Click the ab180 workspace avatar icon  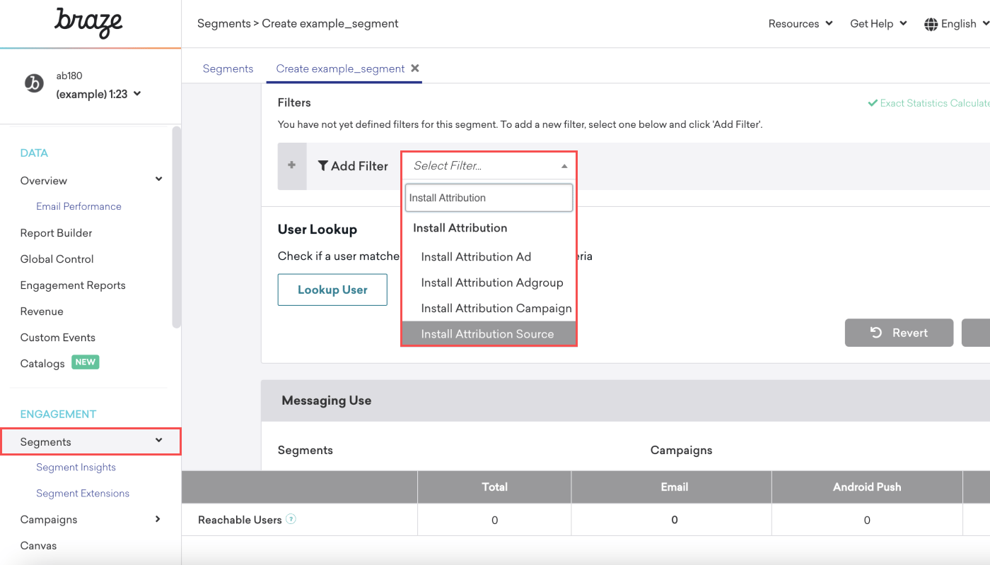34,84
